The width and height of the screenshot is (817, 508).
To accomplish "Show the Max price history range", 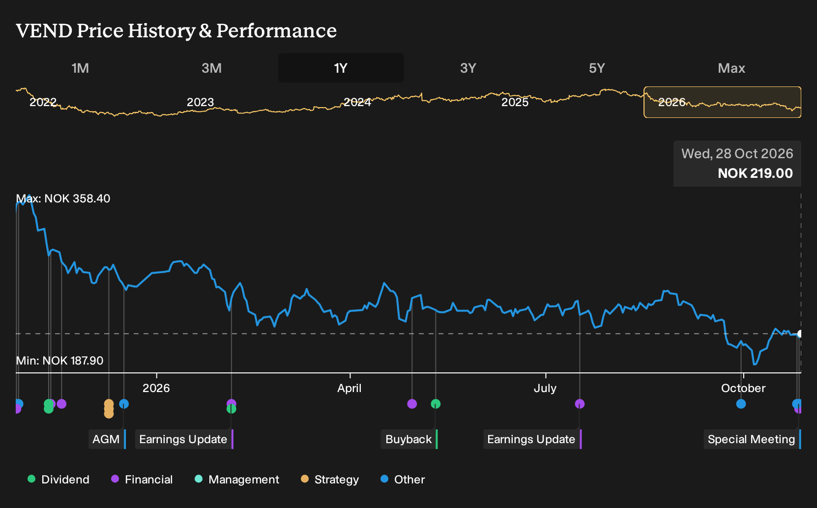I will click(731, 68).
